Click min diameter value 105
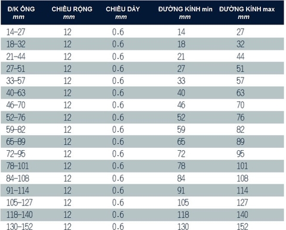Viewport: 286px width, 230px height. click(183, 203)
